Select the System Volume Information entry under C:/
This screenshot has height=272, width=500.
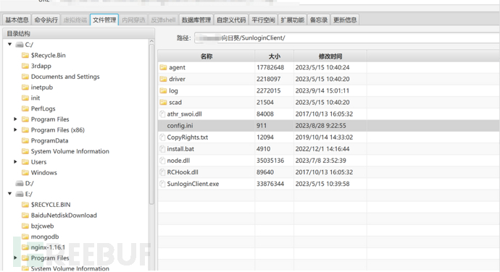click(x=70, y=151)
